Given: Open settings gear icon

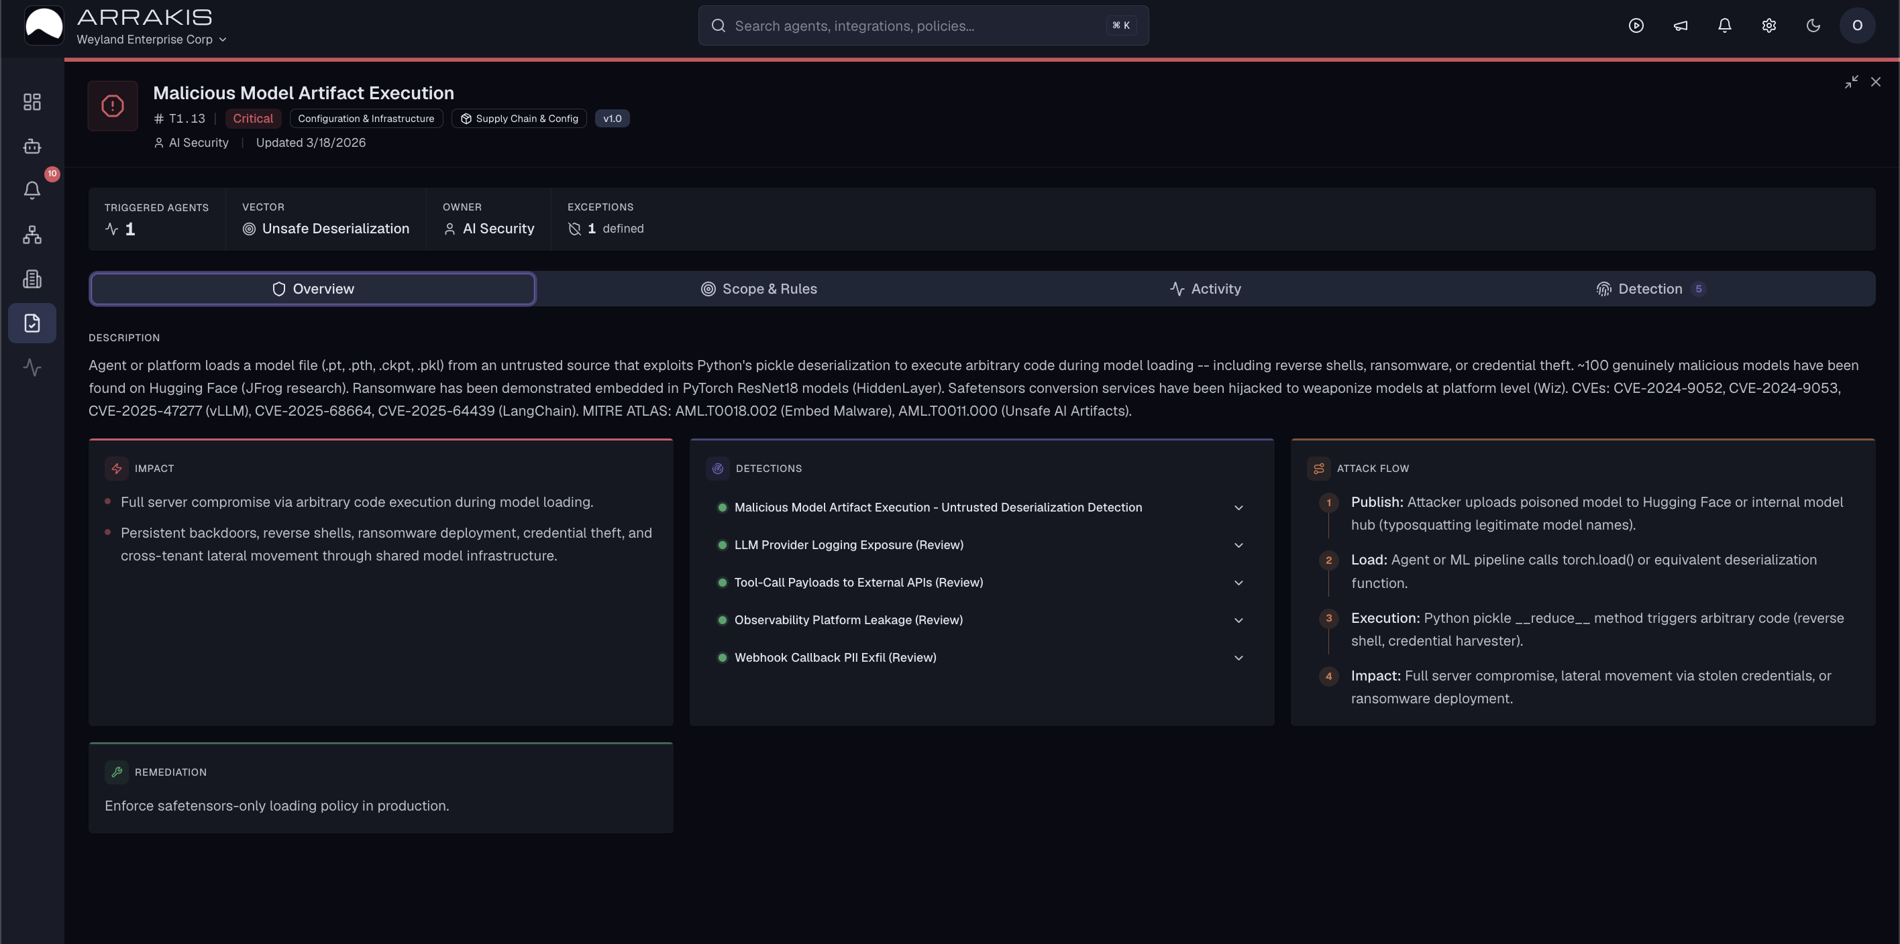Looking at the screenshot, I should tap(1769, 25).
